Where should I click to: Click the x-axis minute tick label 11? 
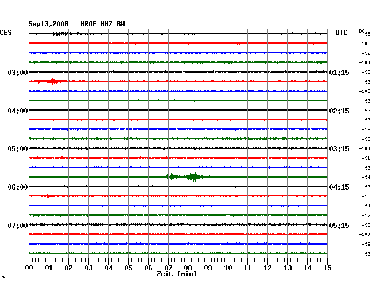(247, 268)
